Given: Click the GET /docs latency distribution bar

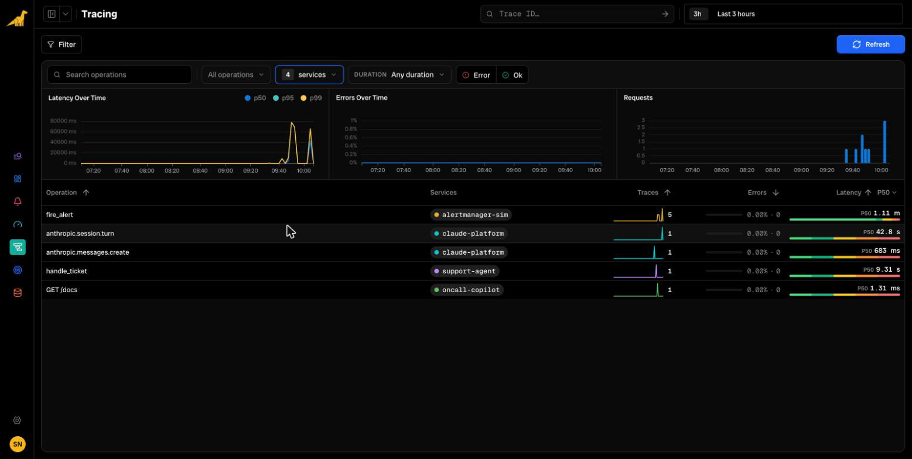Looking at the screenshot, I should (845, 294).
